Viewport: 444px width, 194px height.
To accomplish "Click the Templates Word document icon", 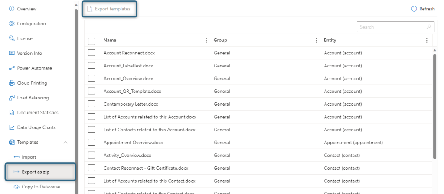I will (x=12, y=142).
